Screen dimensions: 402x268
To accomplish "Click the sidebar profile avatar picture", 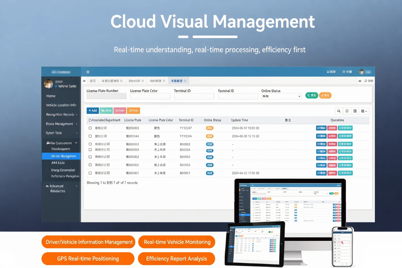I will click(x=48, y=84).
